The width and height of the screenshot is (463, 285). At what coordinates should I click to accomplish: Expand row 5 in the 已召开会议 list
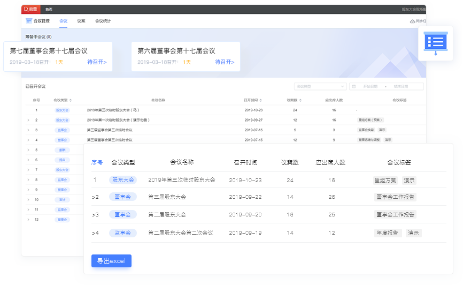tap(28, 150)
